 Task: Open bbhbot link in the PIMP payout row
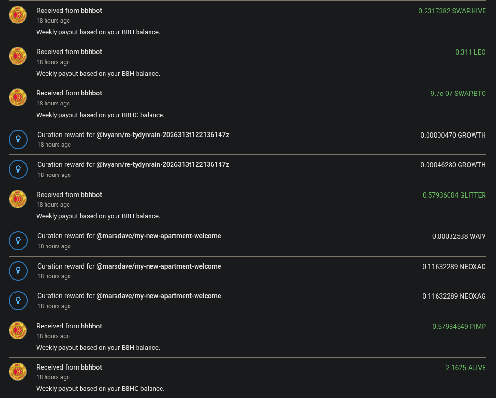click(91, 326)
